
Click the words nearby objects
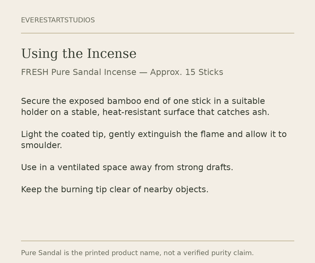(176, 190)
